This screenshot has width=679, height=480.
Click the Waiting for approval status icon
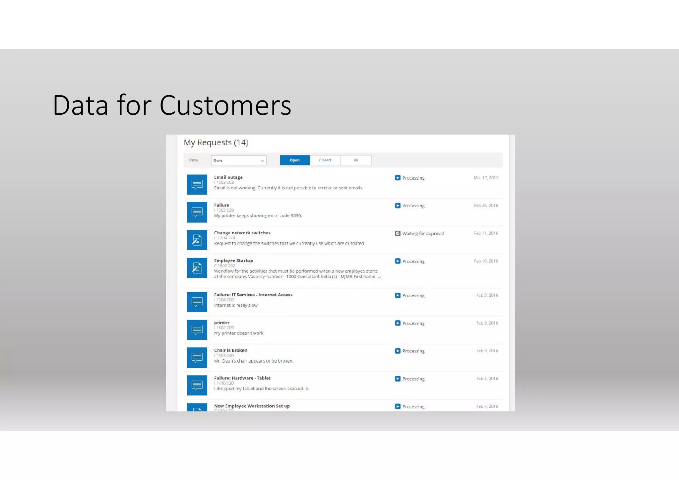coord(398,233)
